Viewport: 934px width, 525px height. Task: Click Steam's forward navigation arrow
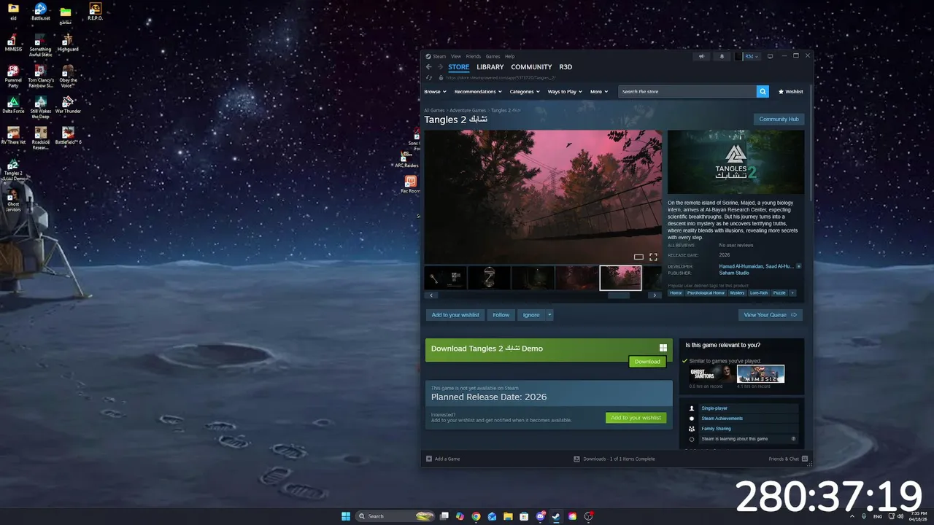tap(440, 67)
